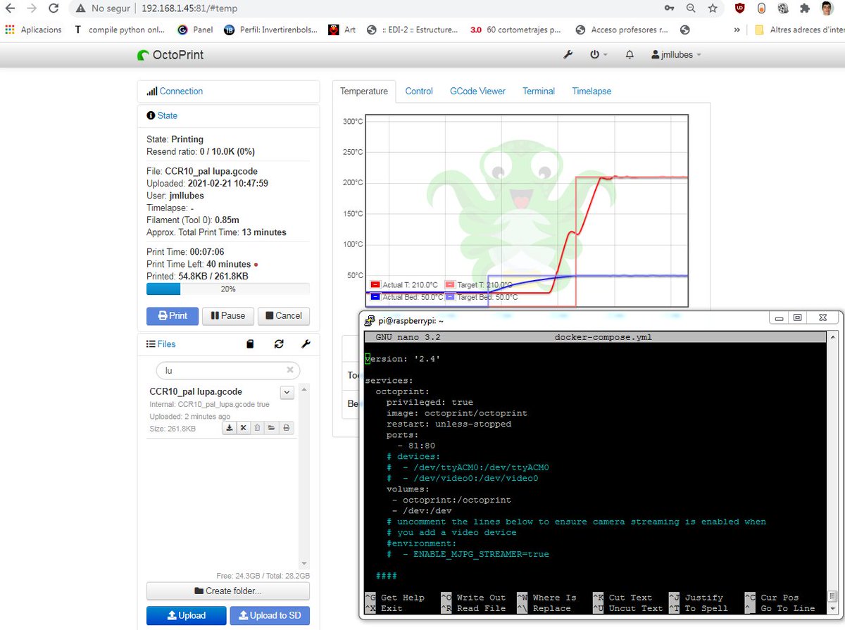845x630 pixels.
Task: Click the blue Print button
Action: click(173, 316)
